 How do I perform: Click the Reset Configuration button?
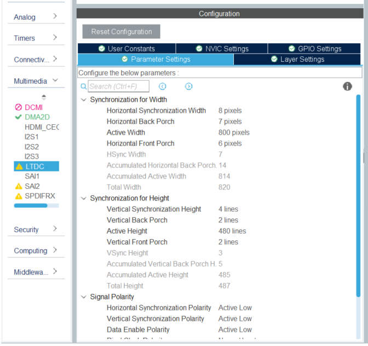click(122, 31)
